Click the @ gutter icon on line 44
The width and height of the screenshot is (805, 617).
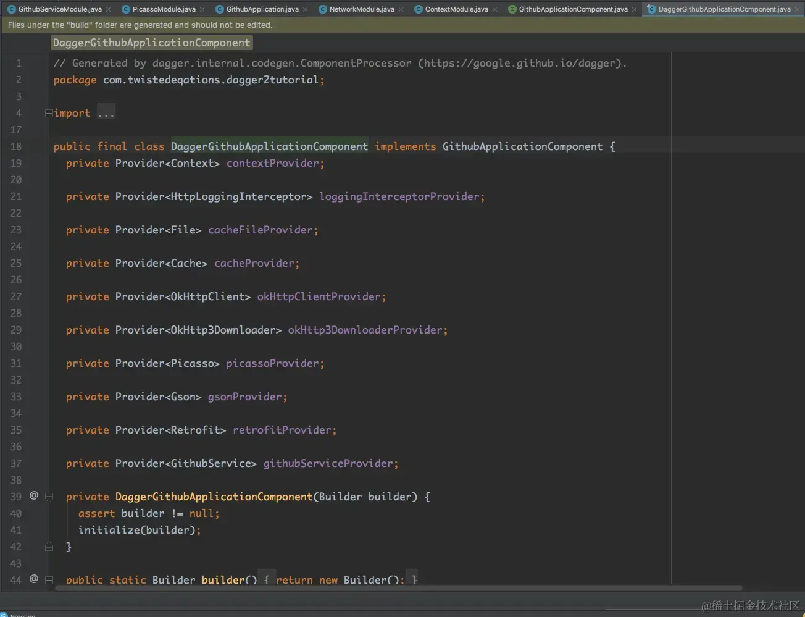[34, 579]
